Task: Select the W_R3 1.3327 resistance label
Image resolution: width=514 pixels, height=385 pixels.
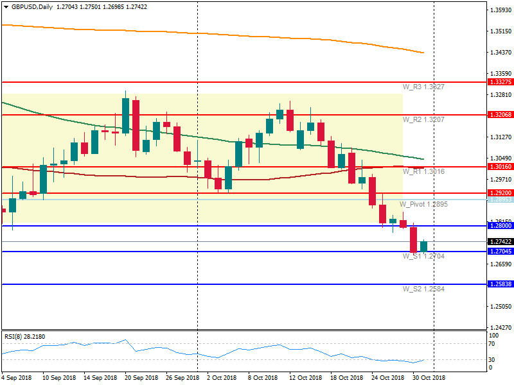Action: 423,87
